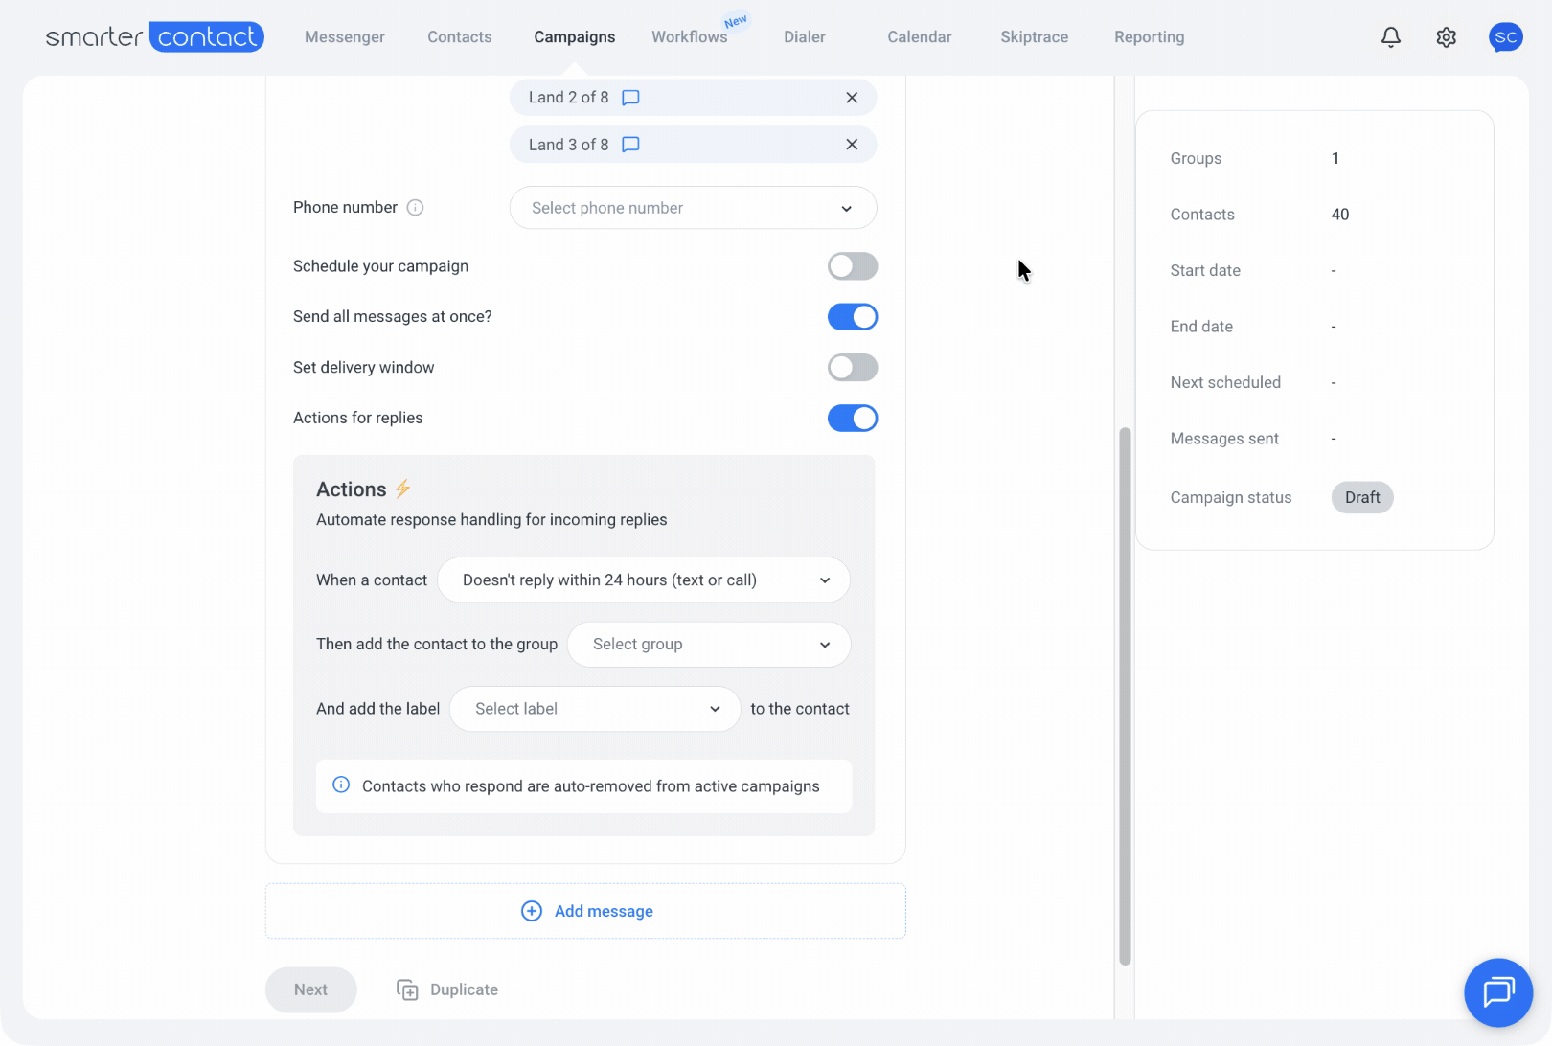Disable Send all messages at once

click(852, 317)
